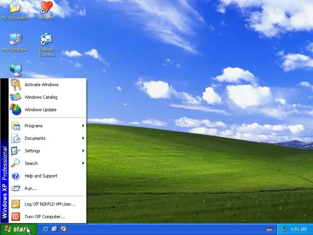Screen dimensions: 313x235
Task: Click the 6:51 AM taskbar clock
Action: pos(299,229)
